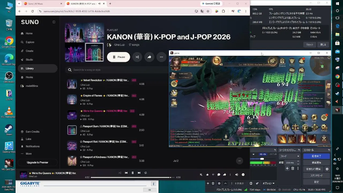Open virtual camera settings gear in OBS
Viewport: 343px width, 193px height.
coord(327,169)
